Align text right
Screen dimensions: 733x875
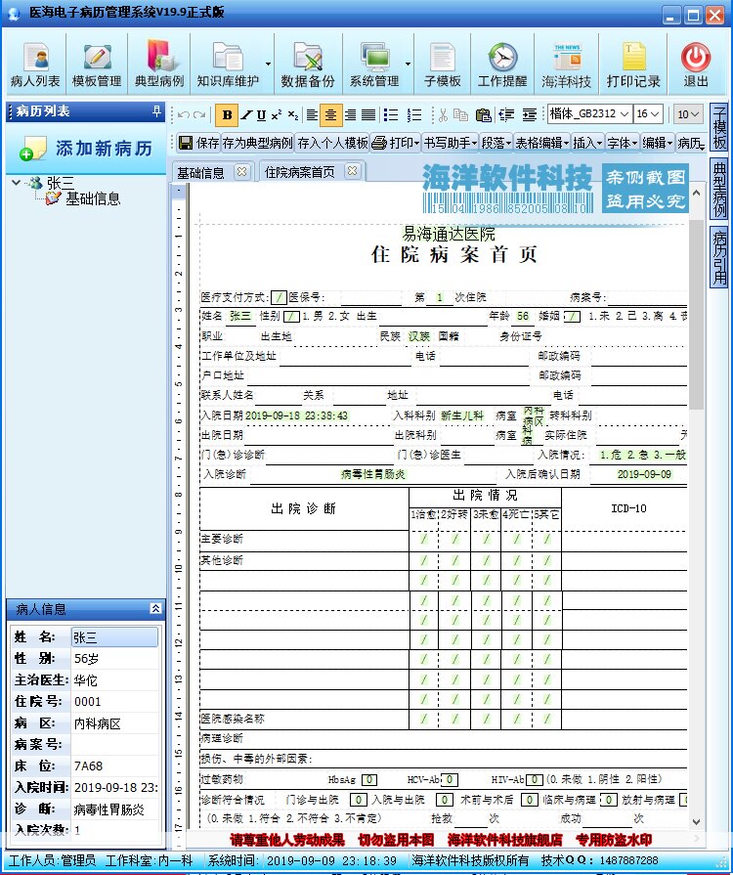[350, 115]
